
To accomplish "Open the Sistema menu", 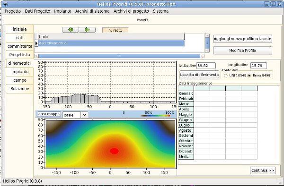I will point(160,11).
